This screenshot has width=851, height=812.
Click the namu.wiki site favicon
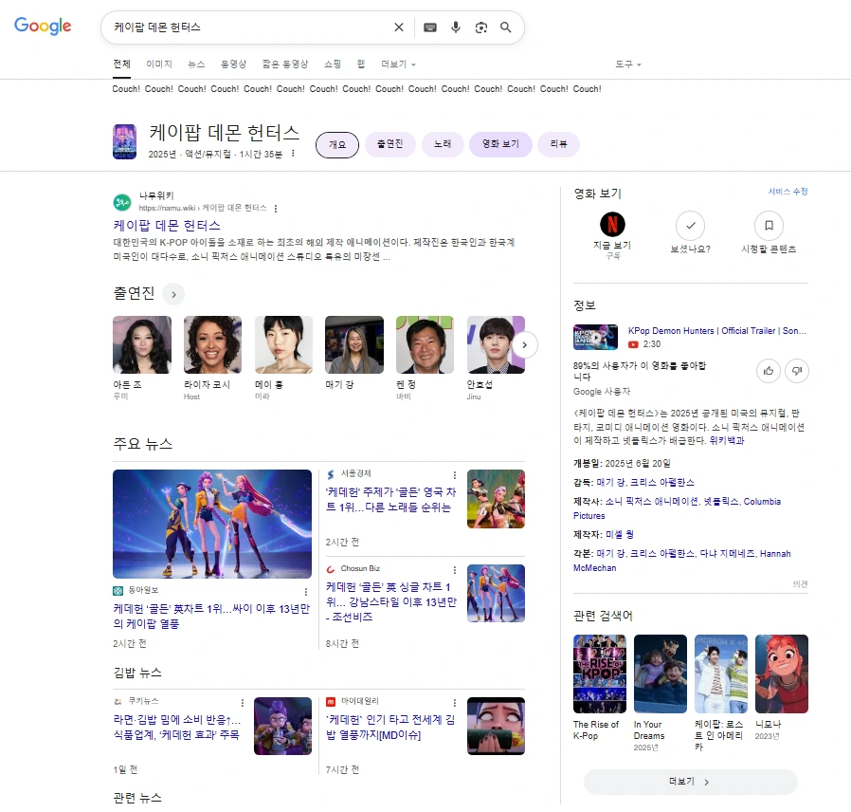click(122, 203)
